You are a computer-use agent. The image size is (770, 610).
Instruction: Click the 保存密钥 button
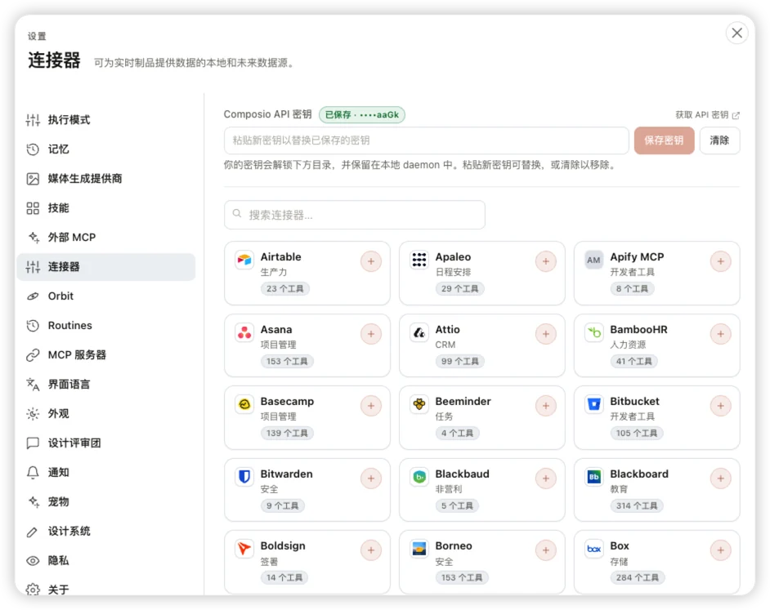[664, 140]
